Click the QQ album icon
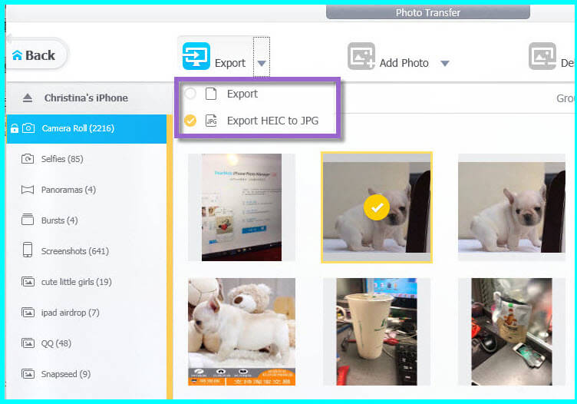Image resolution: width=577 pixels, height=404 pixels. pos(28,343)
